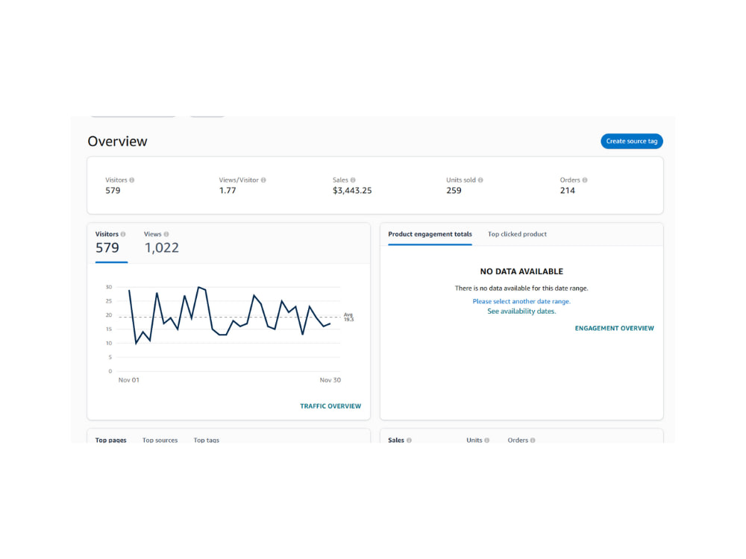
Task: Select the bottom Units tab
Action: pyautogui.click(x=474, y=440)
